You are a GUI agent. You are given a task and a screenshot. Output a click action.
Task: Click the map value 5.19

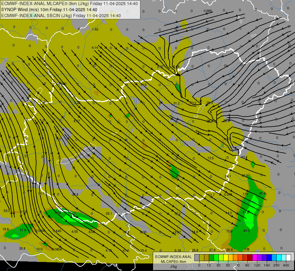click(x=177, y=251)
